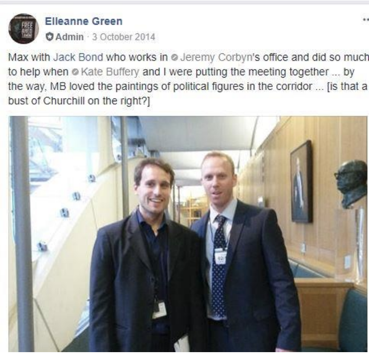This screenshot has width=369, height=354.
Task: Click the framed portrait painting on wall
Action: tap(301, 182)
